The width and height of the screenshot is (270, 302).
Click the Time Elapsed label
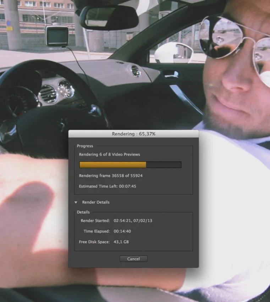[97, 231]
